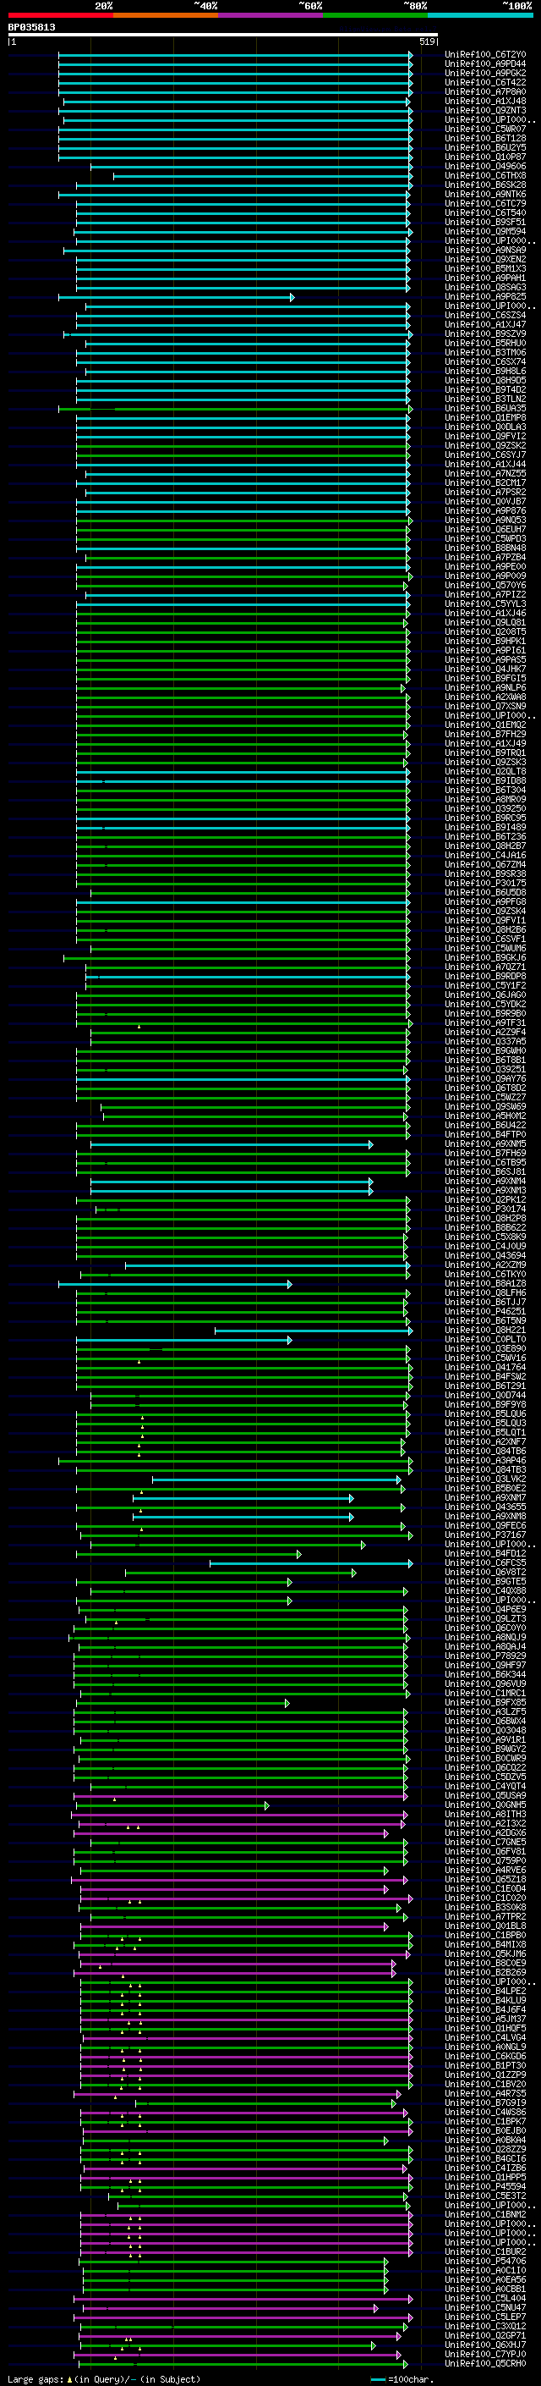
Task: Click the BP035813 query name
Action: 31,28
